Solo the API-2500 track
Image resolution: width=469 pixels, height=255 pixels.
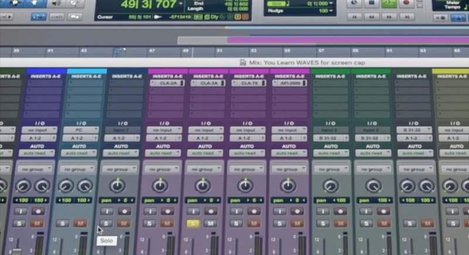(280, 223)
